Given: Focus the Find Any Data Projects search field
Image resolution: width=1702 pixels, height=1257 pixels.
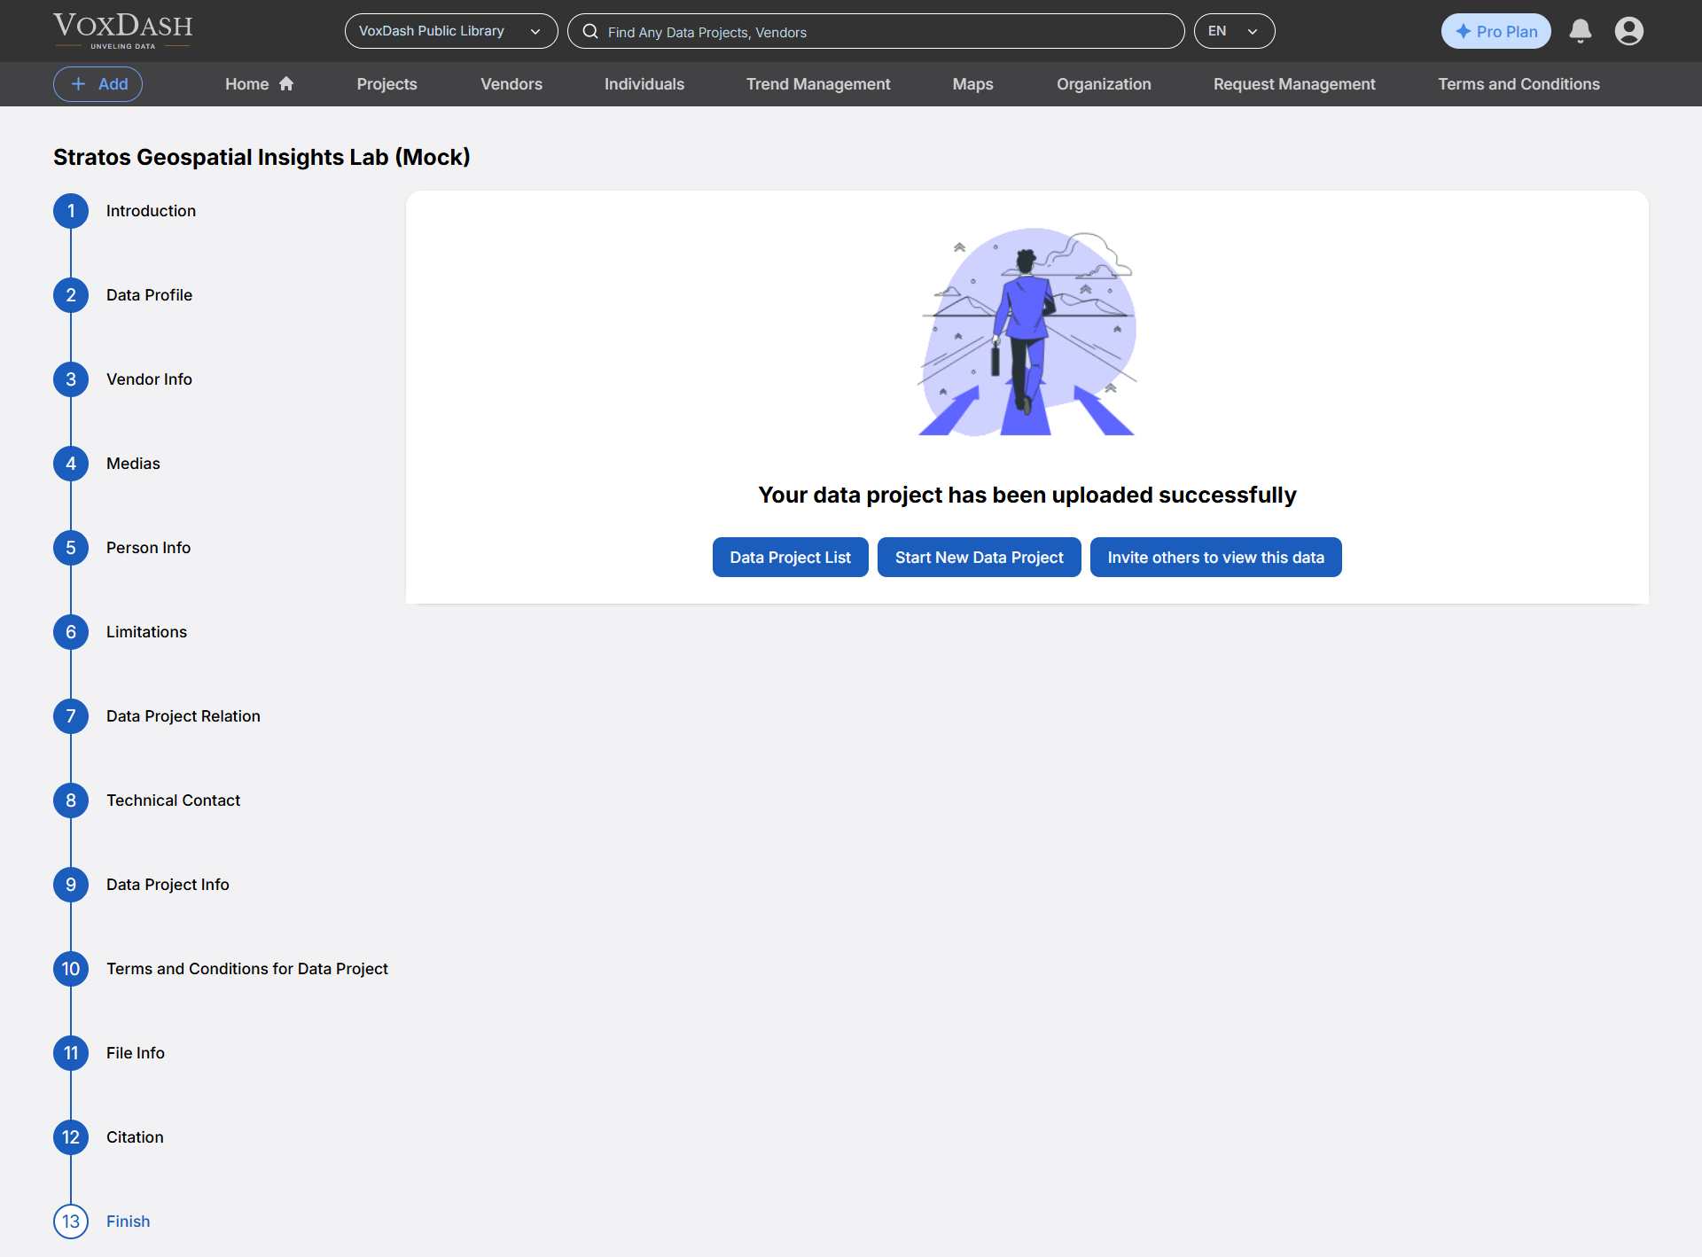Looking at the screenshot, I should 886,32.
